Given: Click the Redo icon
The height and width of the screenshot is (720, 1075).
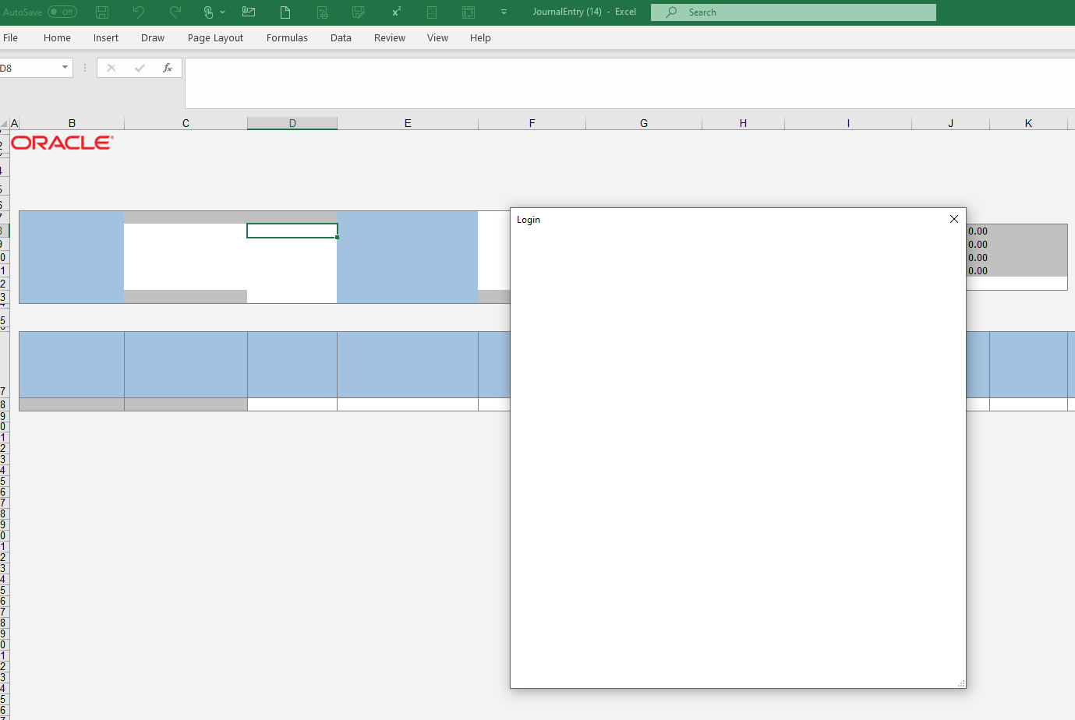Looking at the screenshot, I should [x=175, y=12].
